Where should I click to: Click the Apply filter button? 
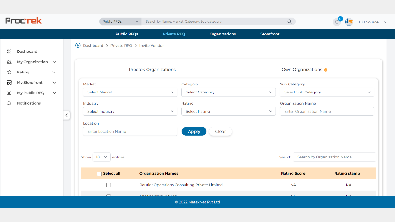[x=194, y=131]
